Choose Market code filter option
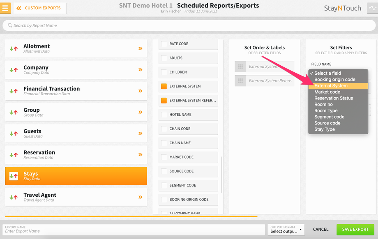The width and height of the screenshot is (378, 239). click(338, 92)
